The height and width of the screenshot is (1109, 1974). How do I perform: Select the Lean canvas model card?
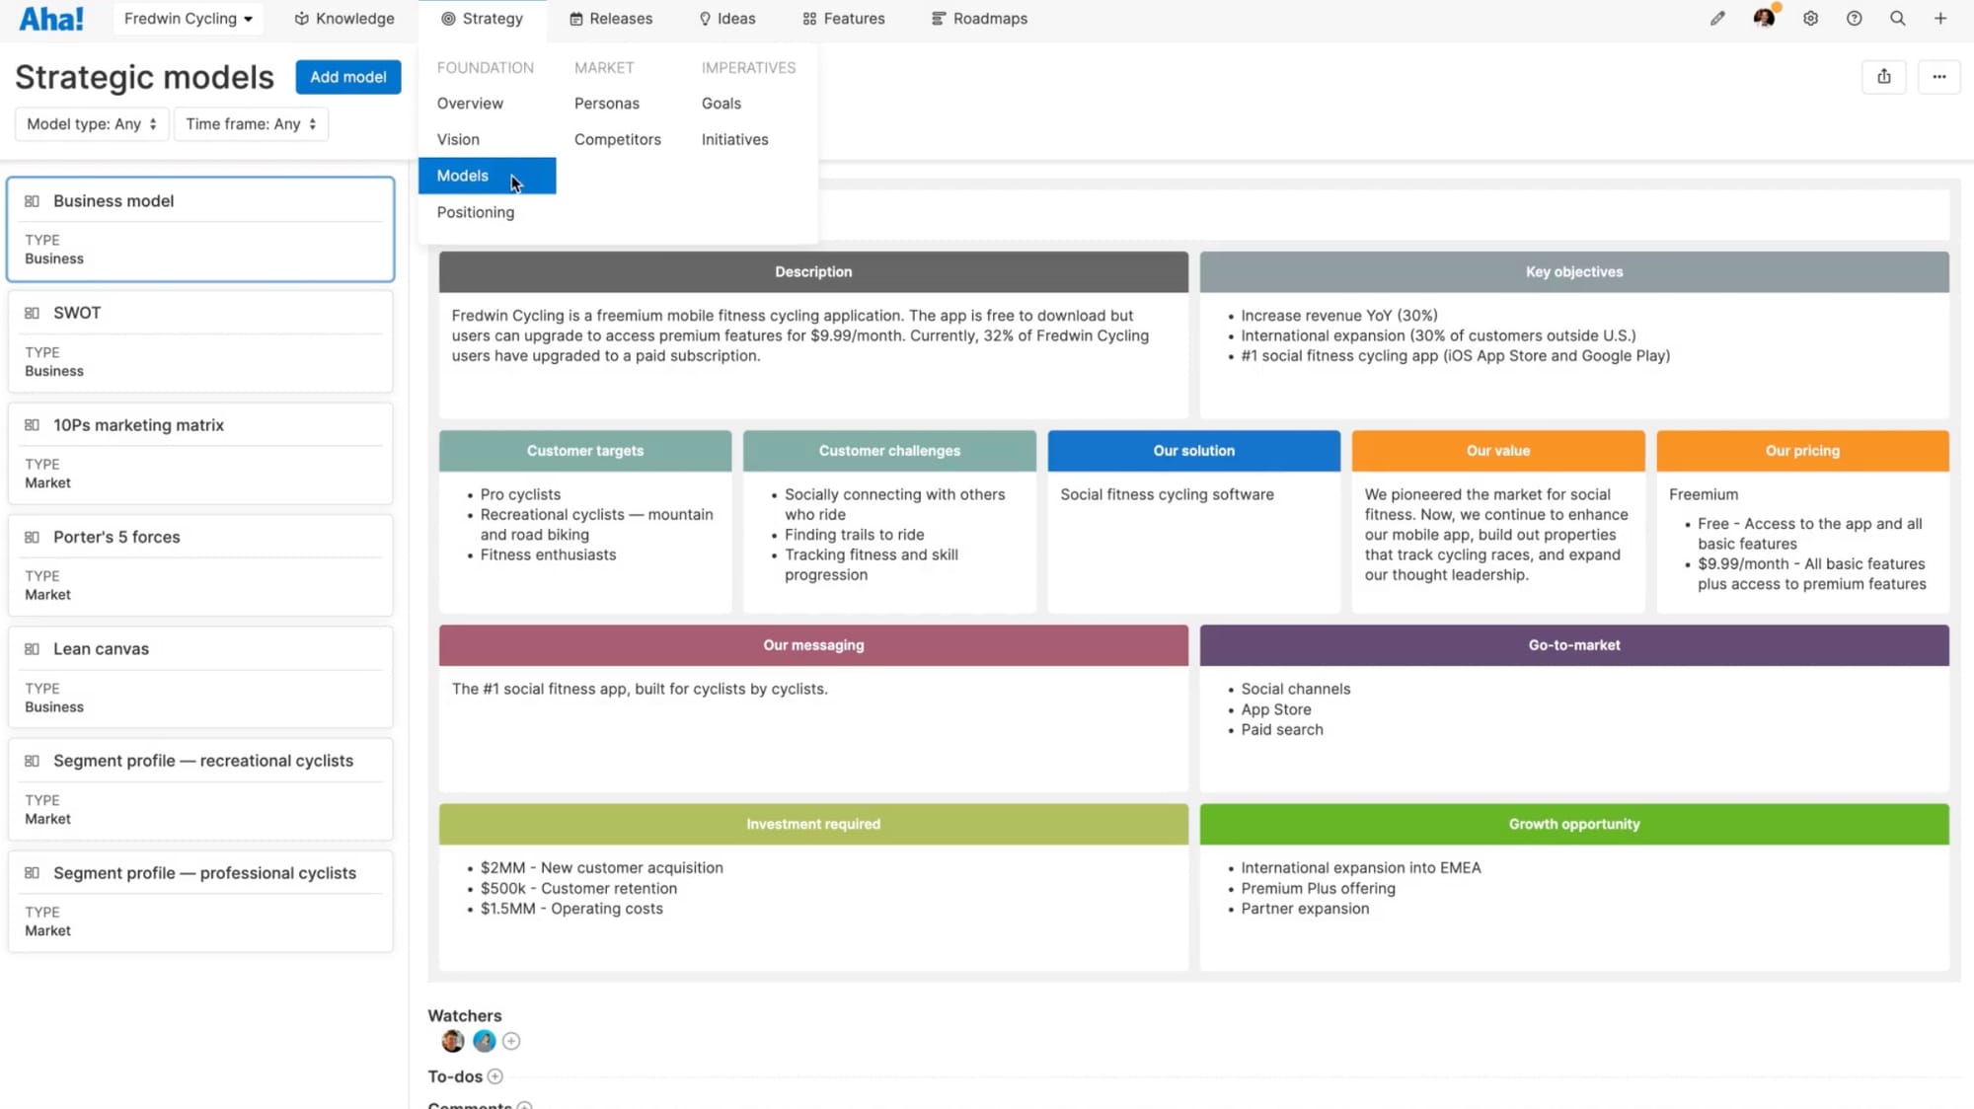click(200, 678)
